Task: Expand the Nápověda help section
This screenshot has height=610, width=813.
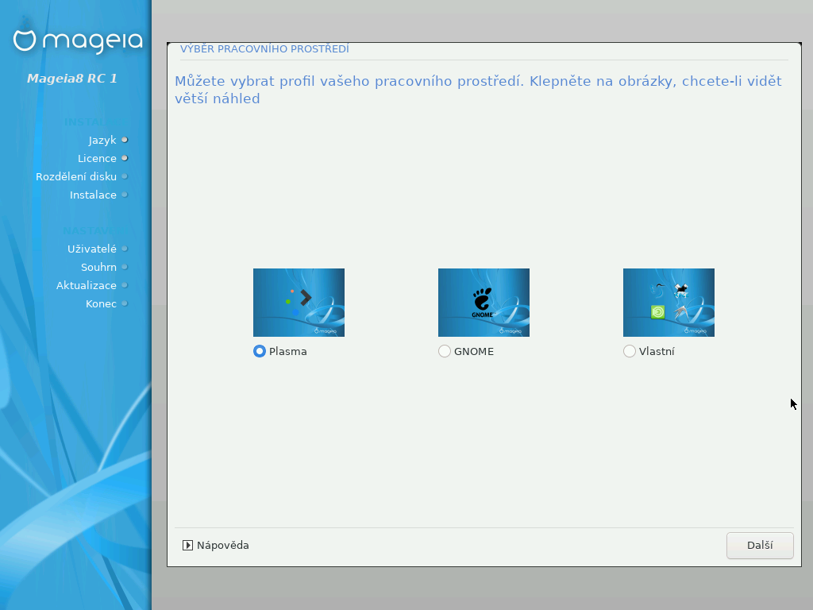Action: pos(216,545)
